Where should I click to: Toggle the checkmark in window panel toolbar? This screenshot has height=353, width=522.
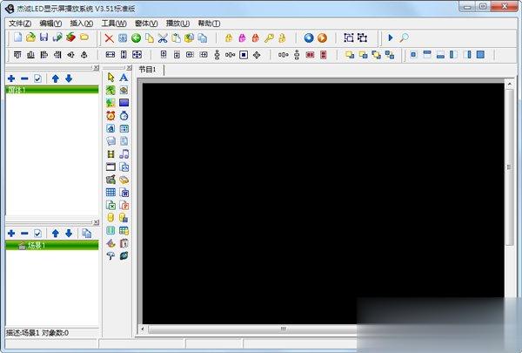[x=37, y=78]
